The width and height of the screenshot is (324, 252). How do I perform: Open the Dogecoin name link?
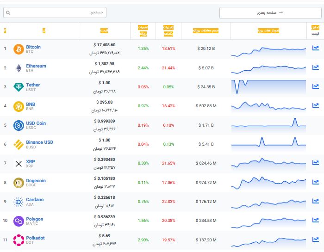coord(36,181)
